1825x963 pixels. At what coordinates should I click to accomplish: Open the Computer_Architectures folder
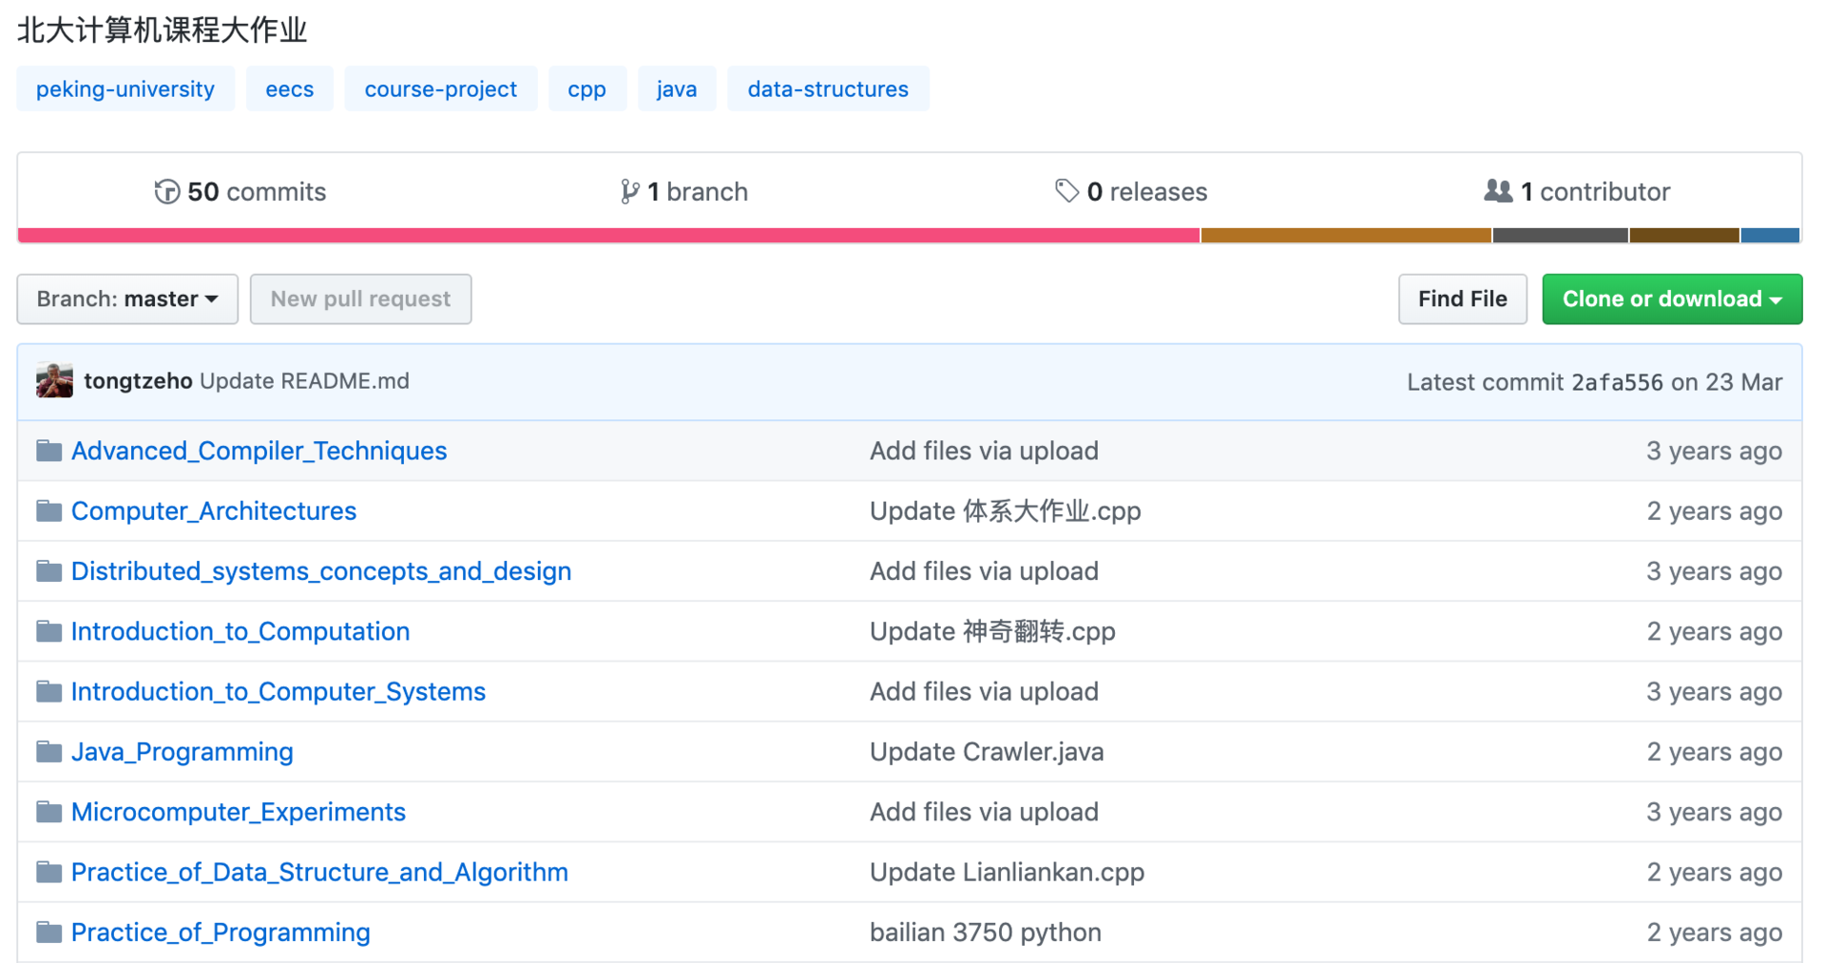214,511
